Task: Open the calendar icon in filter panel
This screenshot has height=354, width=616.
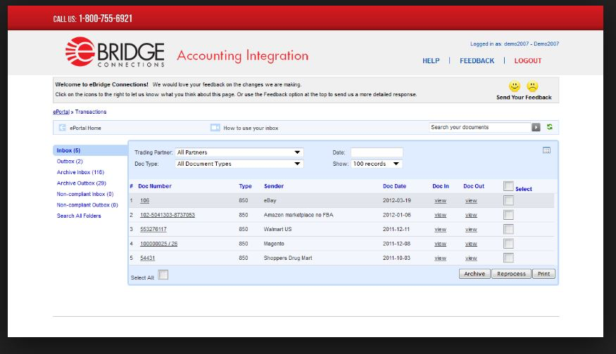Action: [546, 150]
